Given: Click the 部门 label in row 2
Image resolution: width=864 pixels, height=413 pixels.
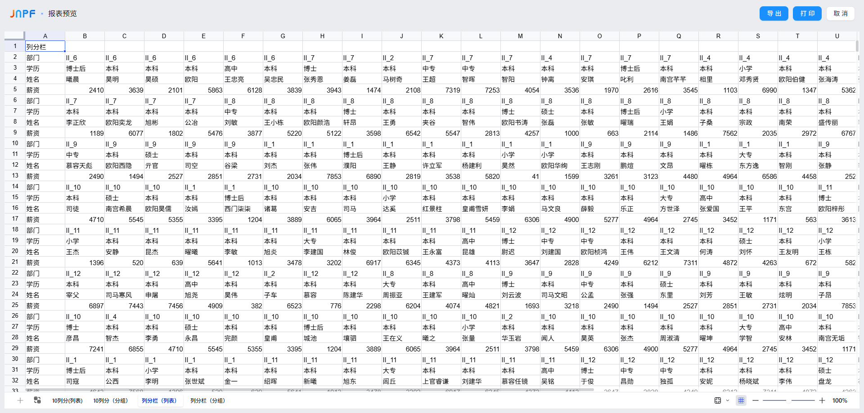Looking at the screenshot, I should (x=45, y=58).
